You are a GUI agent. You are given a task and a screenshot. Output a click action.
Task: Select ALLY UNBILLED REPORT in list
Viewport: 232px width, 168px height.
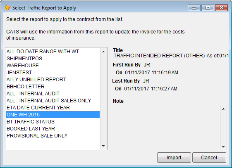coord(53,80)
